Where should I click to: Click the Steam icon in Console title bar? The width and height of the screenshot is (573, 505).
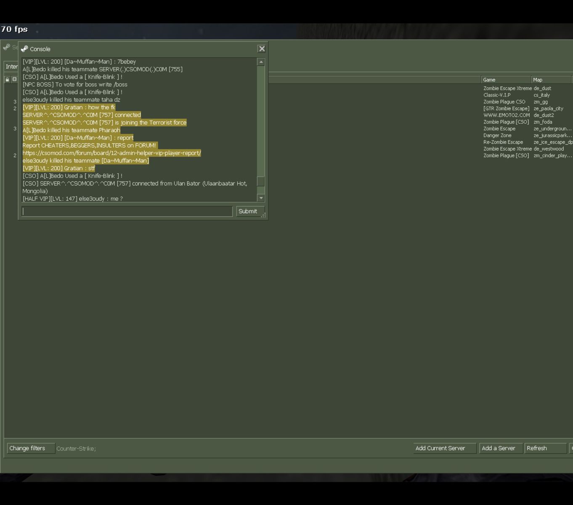(x=24, y=49)
